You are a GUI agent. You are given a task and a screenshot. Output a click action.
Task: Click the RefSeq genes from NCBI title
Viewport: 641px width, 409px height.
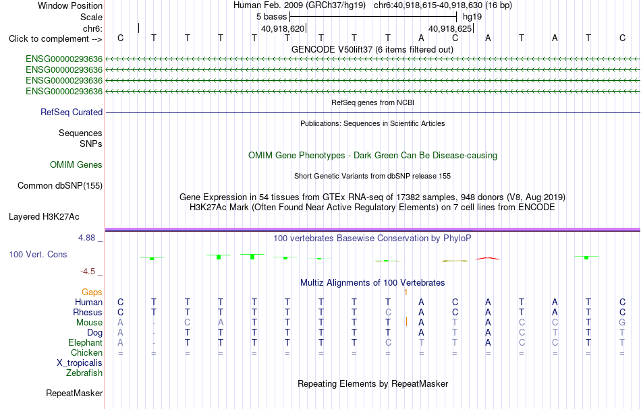pos(372,103)
